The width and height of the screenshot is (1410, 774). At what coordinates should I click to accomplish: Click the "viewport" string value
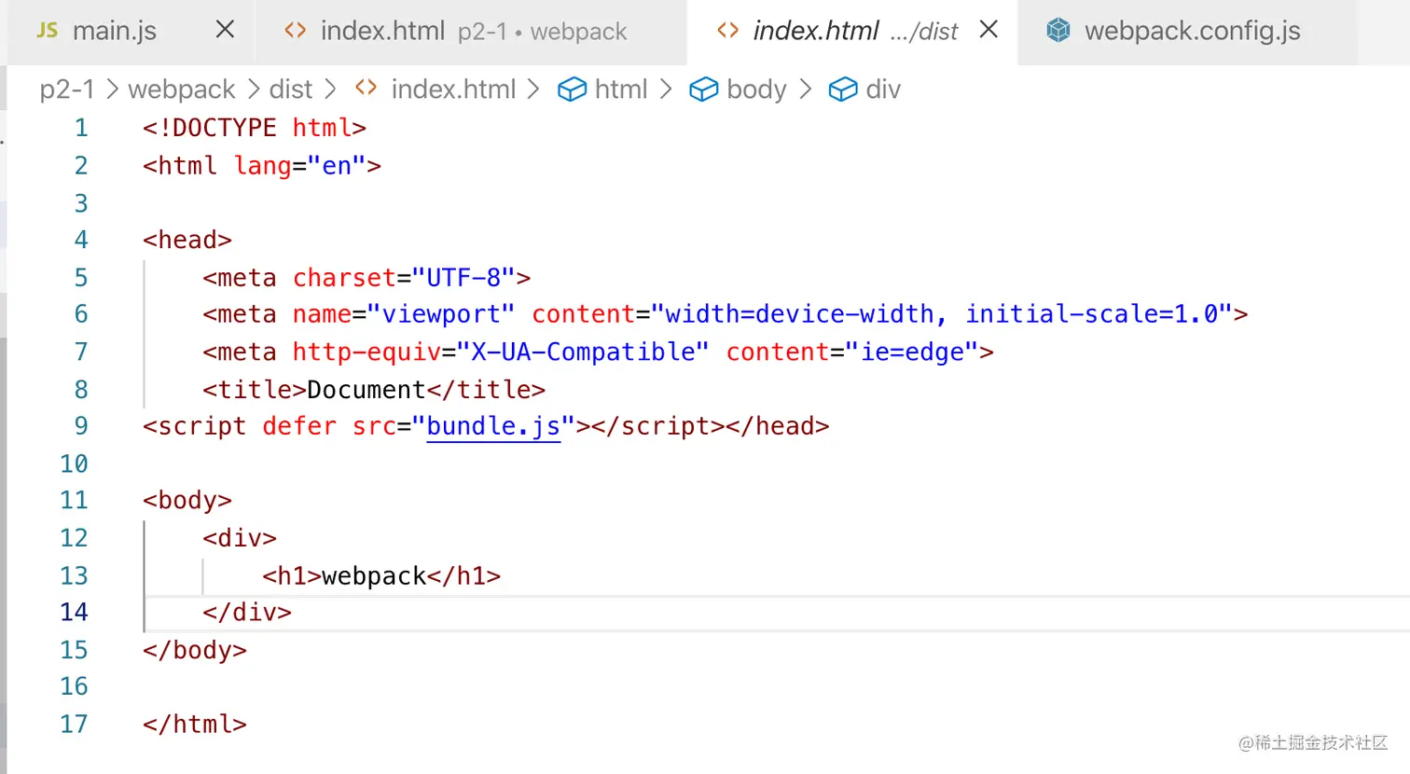(441, 314)
